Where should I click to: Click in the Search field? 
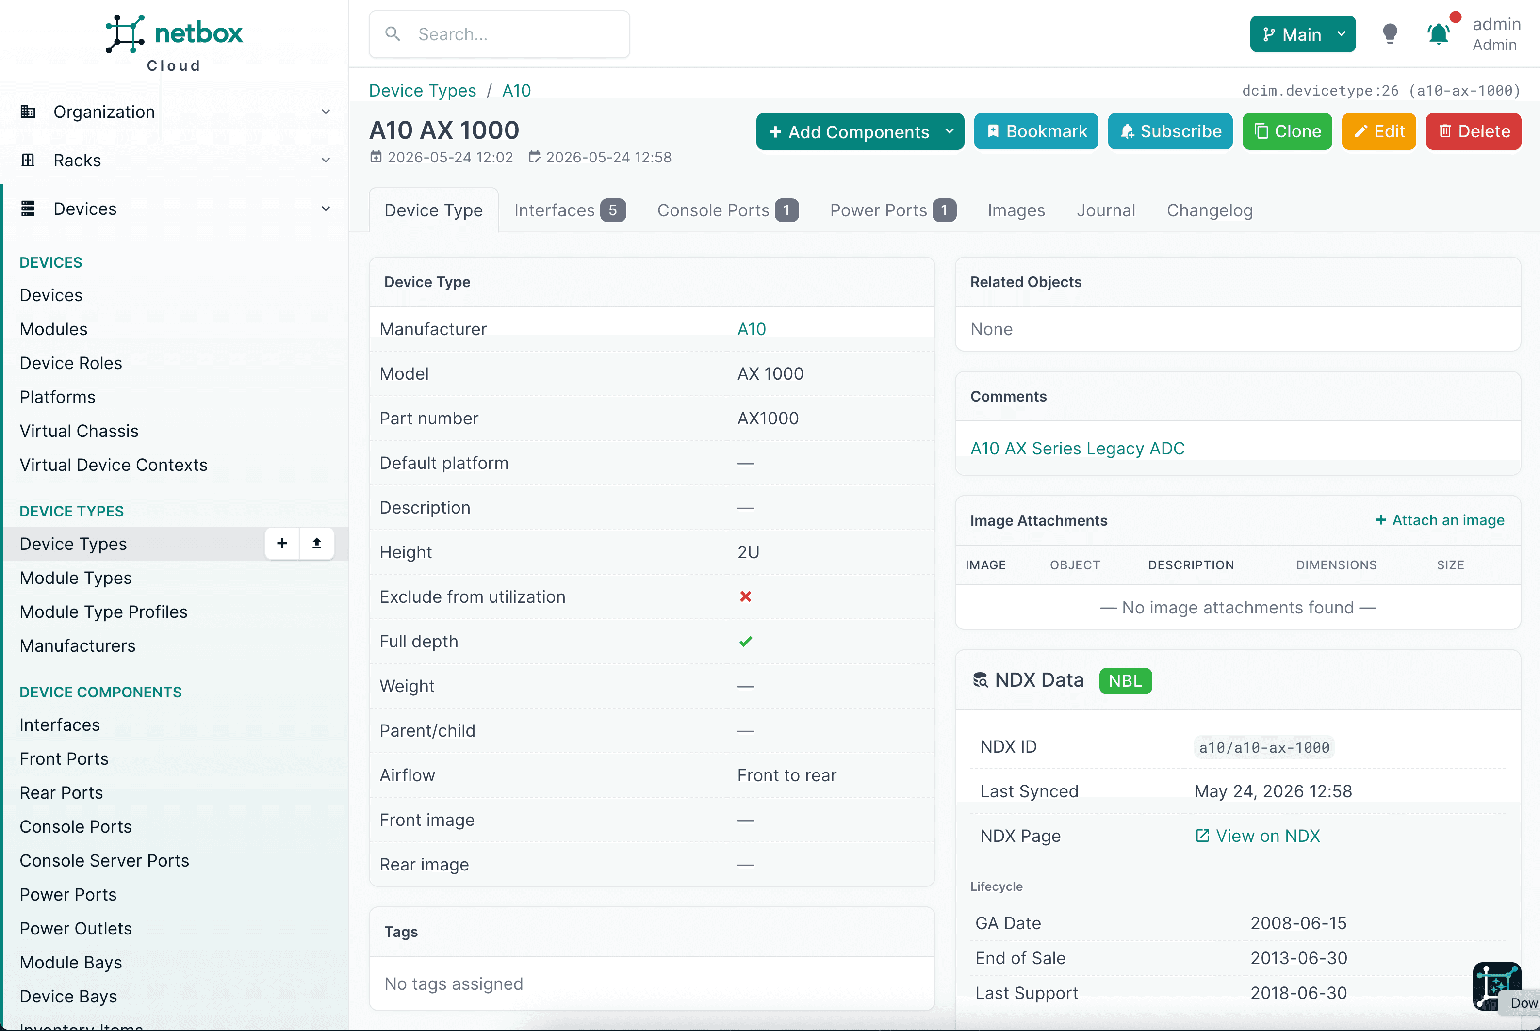[x=499, y=34]
